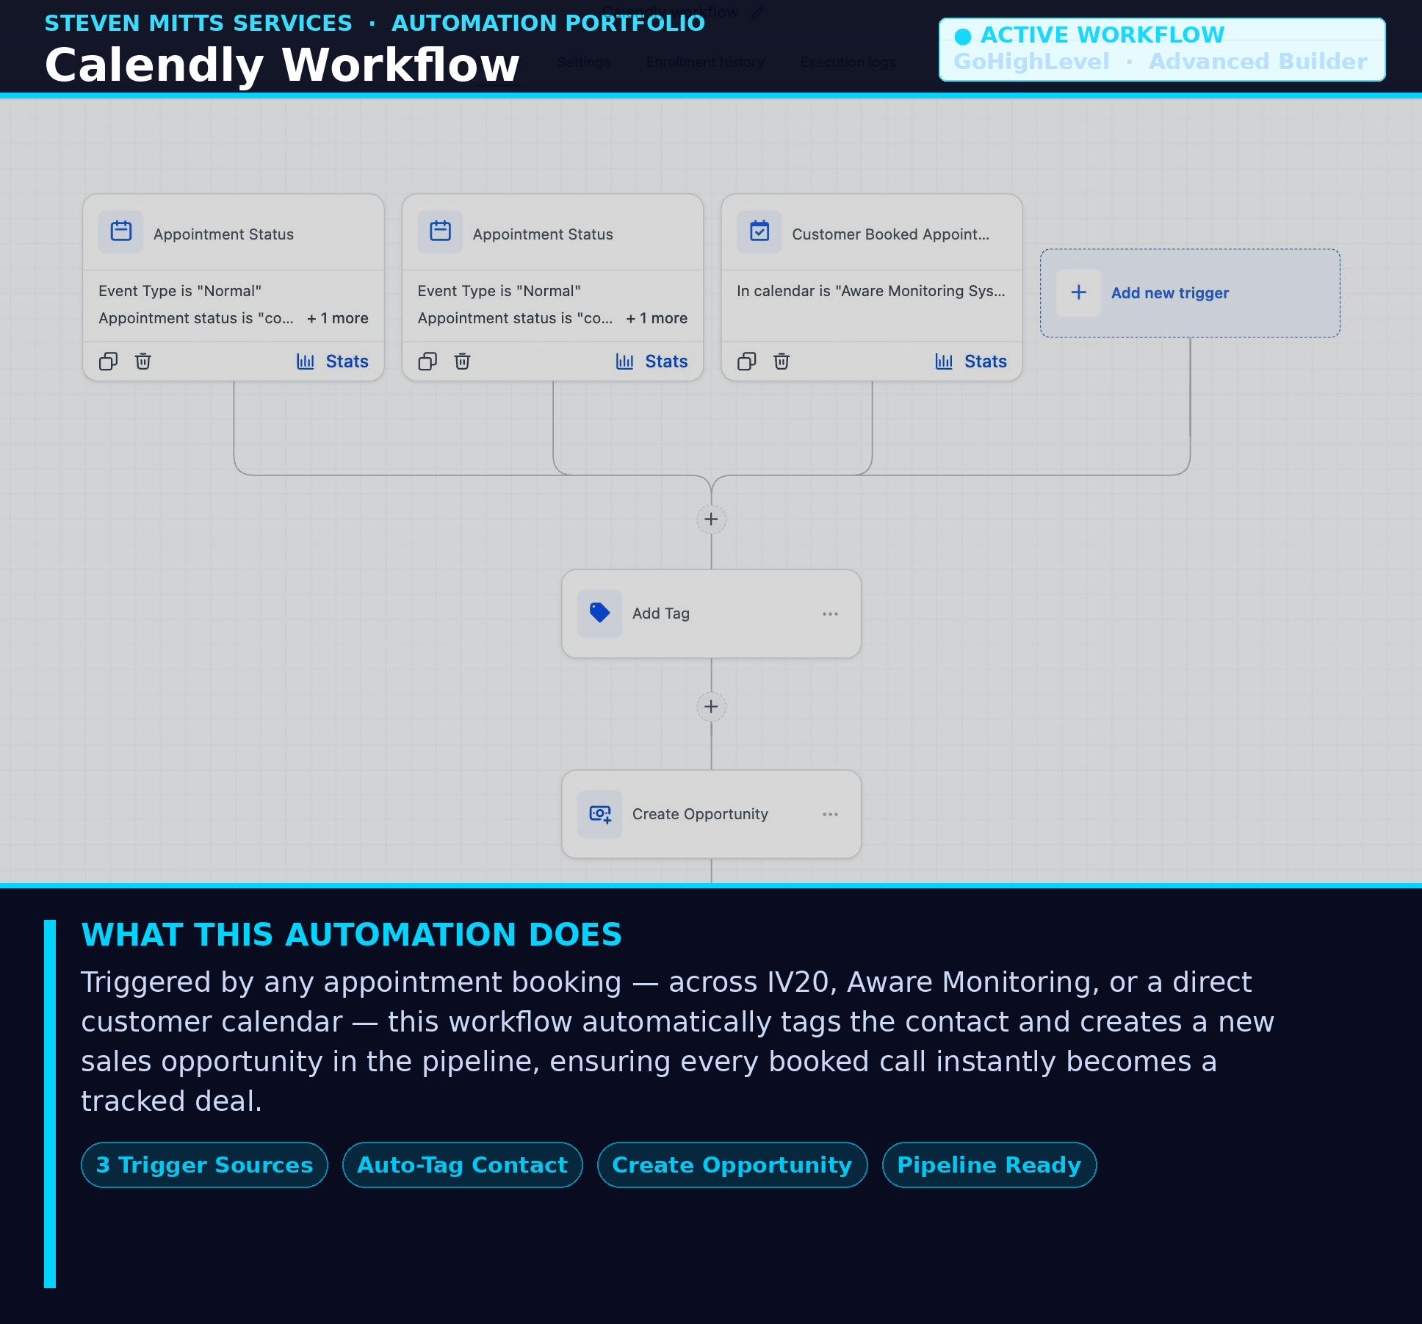
Task: Expand '+ 1 more' on second Appointment Status trigger
Action: [x=657, y=318]
